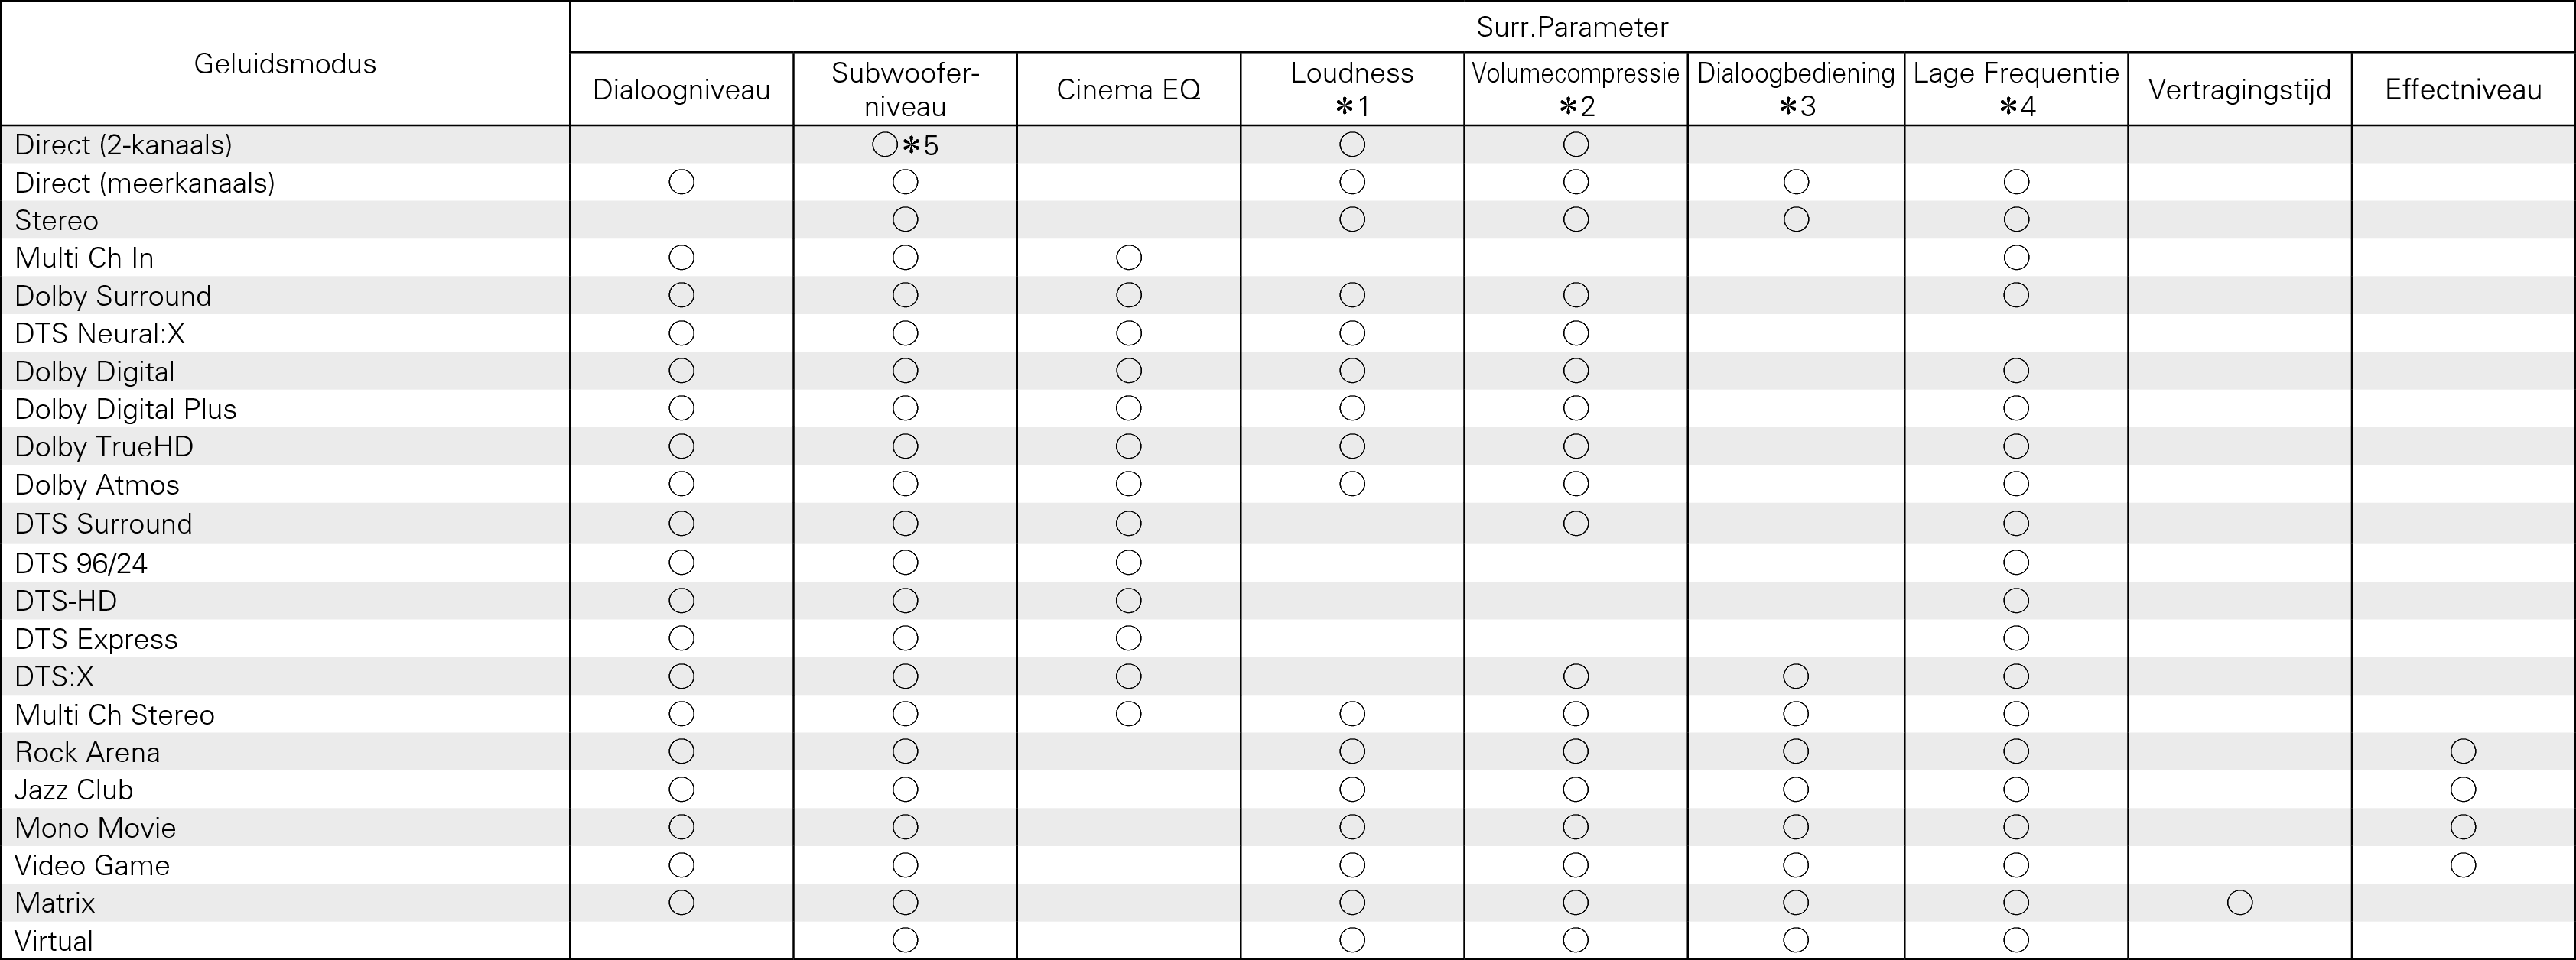Click the Vertragingstijd column header

point(2239,90)
